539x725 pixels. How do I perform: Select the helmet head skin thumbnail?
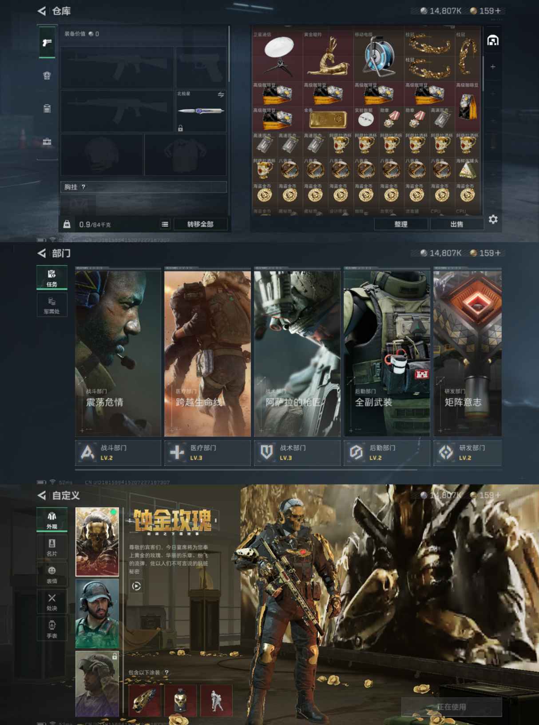181,701
